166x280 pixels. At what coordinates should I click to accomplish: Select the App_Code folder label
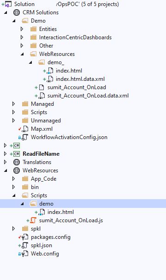pos(43,179)
